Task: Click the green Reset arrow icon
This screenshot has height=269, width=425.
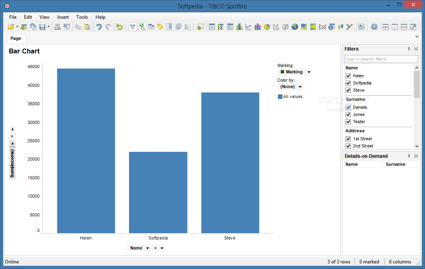Action: click(119, 27)
